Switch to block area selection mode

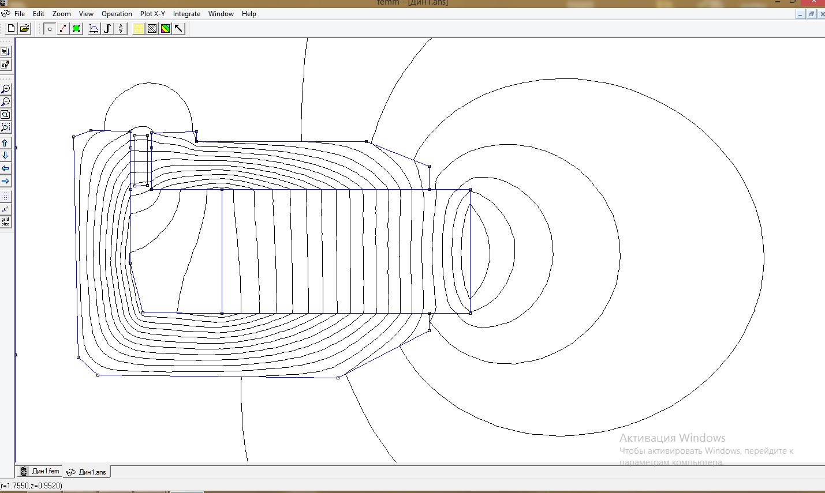76,28
